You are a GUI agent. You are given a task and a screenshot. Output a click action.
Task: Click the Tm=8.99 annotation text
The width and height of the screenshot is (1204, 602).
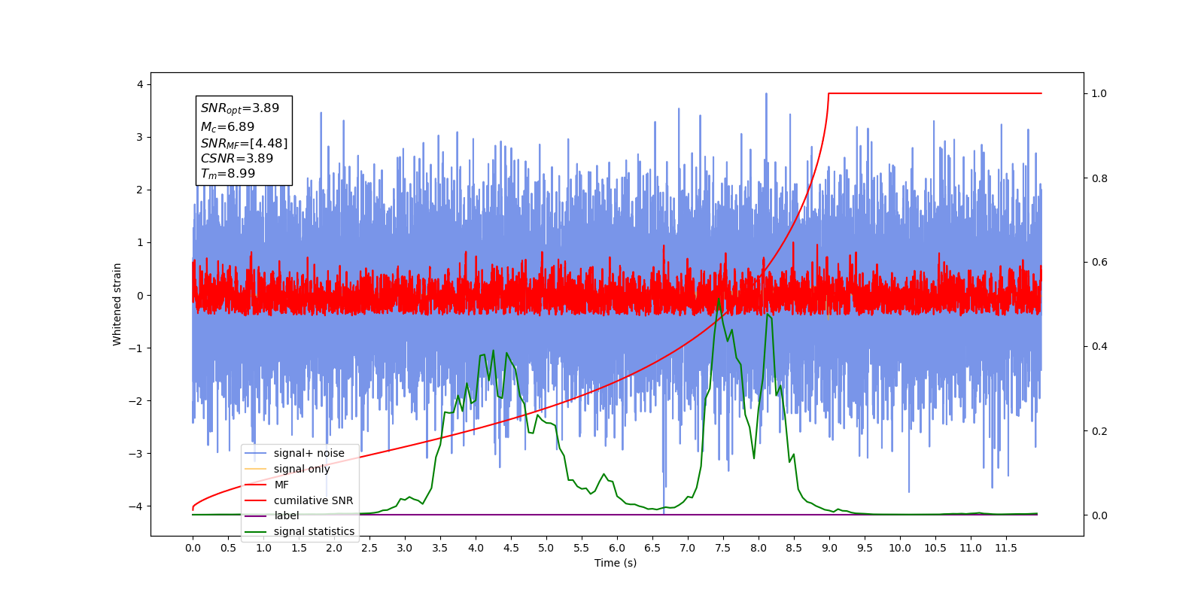228,174
